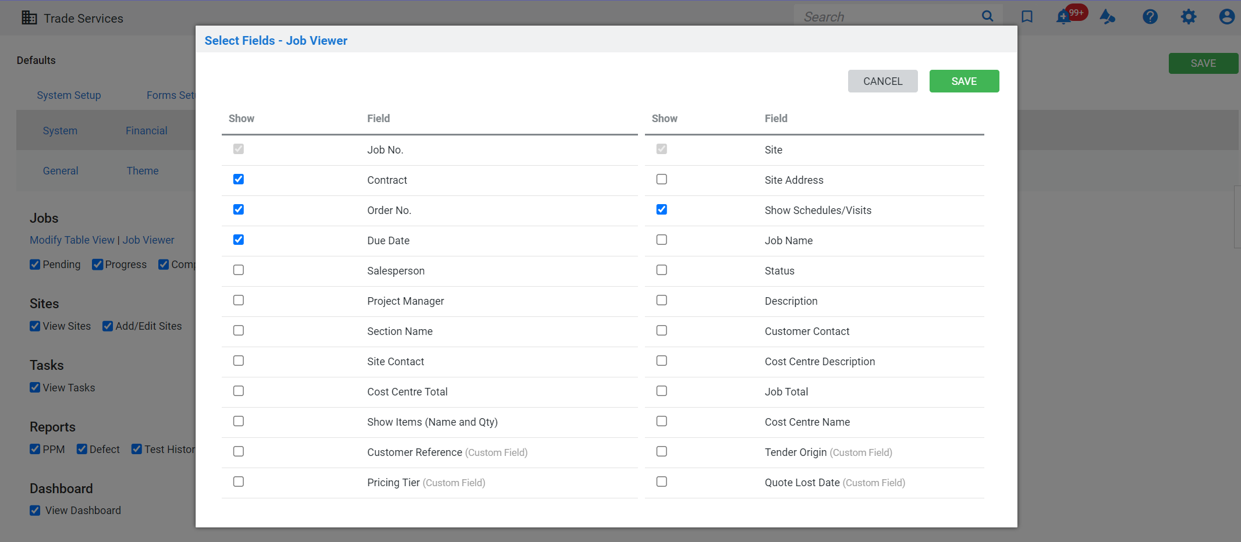This screenshot has height=542, width=1241.
Task: Enable the Job Total field checkbox
Action: click(x=662, y=391)
